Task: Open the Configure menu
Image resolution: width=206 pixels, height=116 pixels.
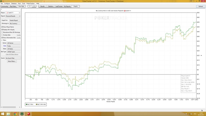Action: (7, 4)
